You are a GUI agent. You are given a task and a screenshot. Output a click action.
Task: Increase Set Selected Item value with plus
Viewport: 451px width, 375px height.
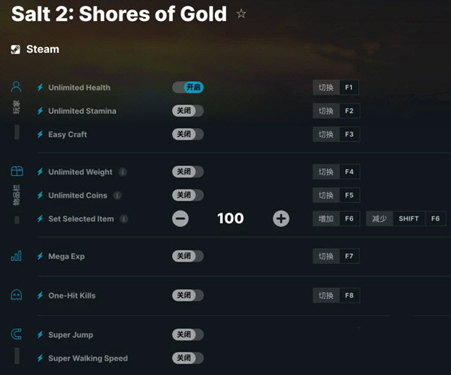click(x=281, y=219)
